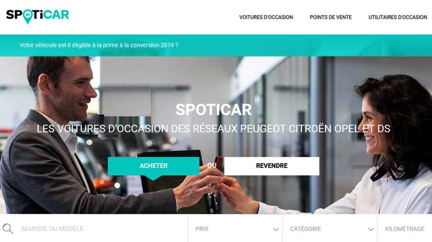Click the magnifying glass search icon

click(7, 228)
